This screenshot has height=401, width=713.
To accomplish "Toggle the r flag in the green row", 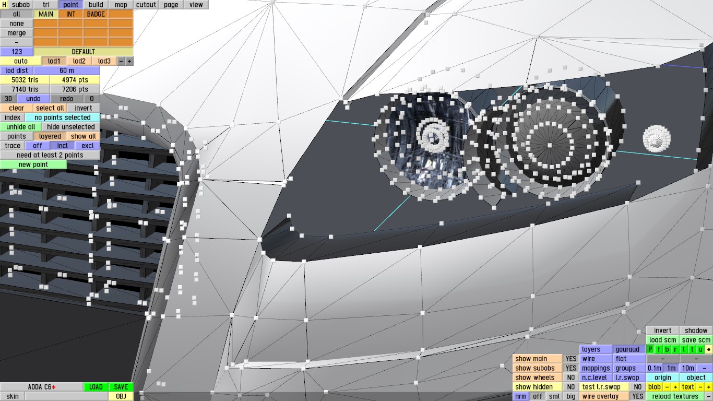I will tap(675, 349).
